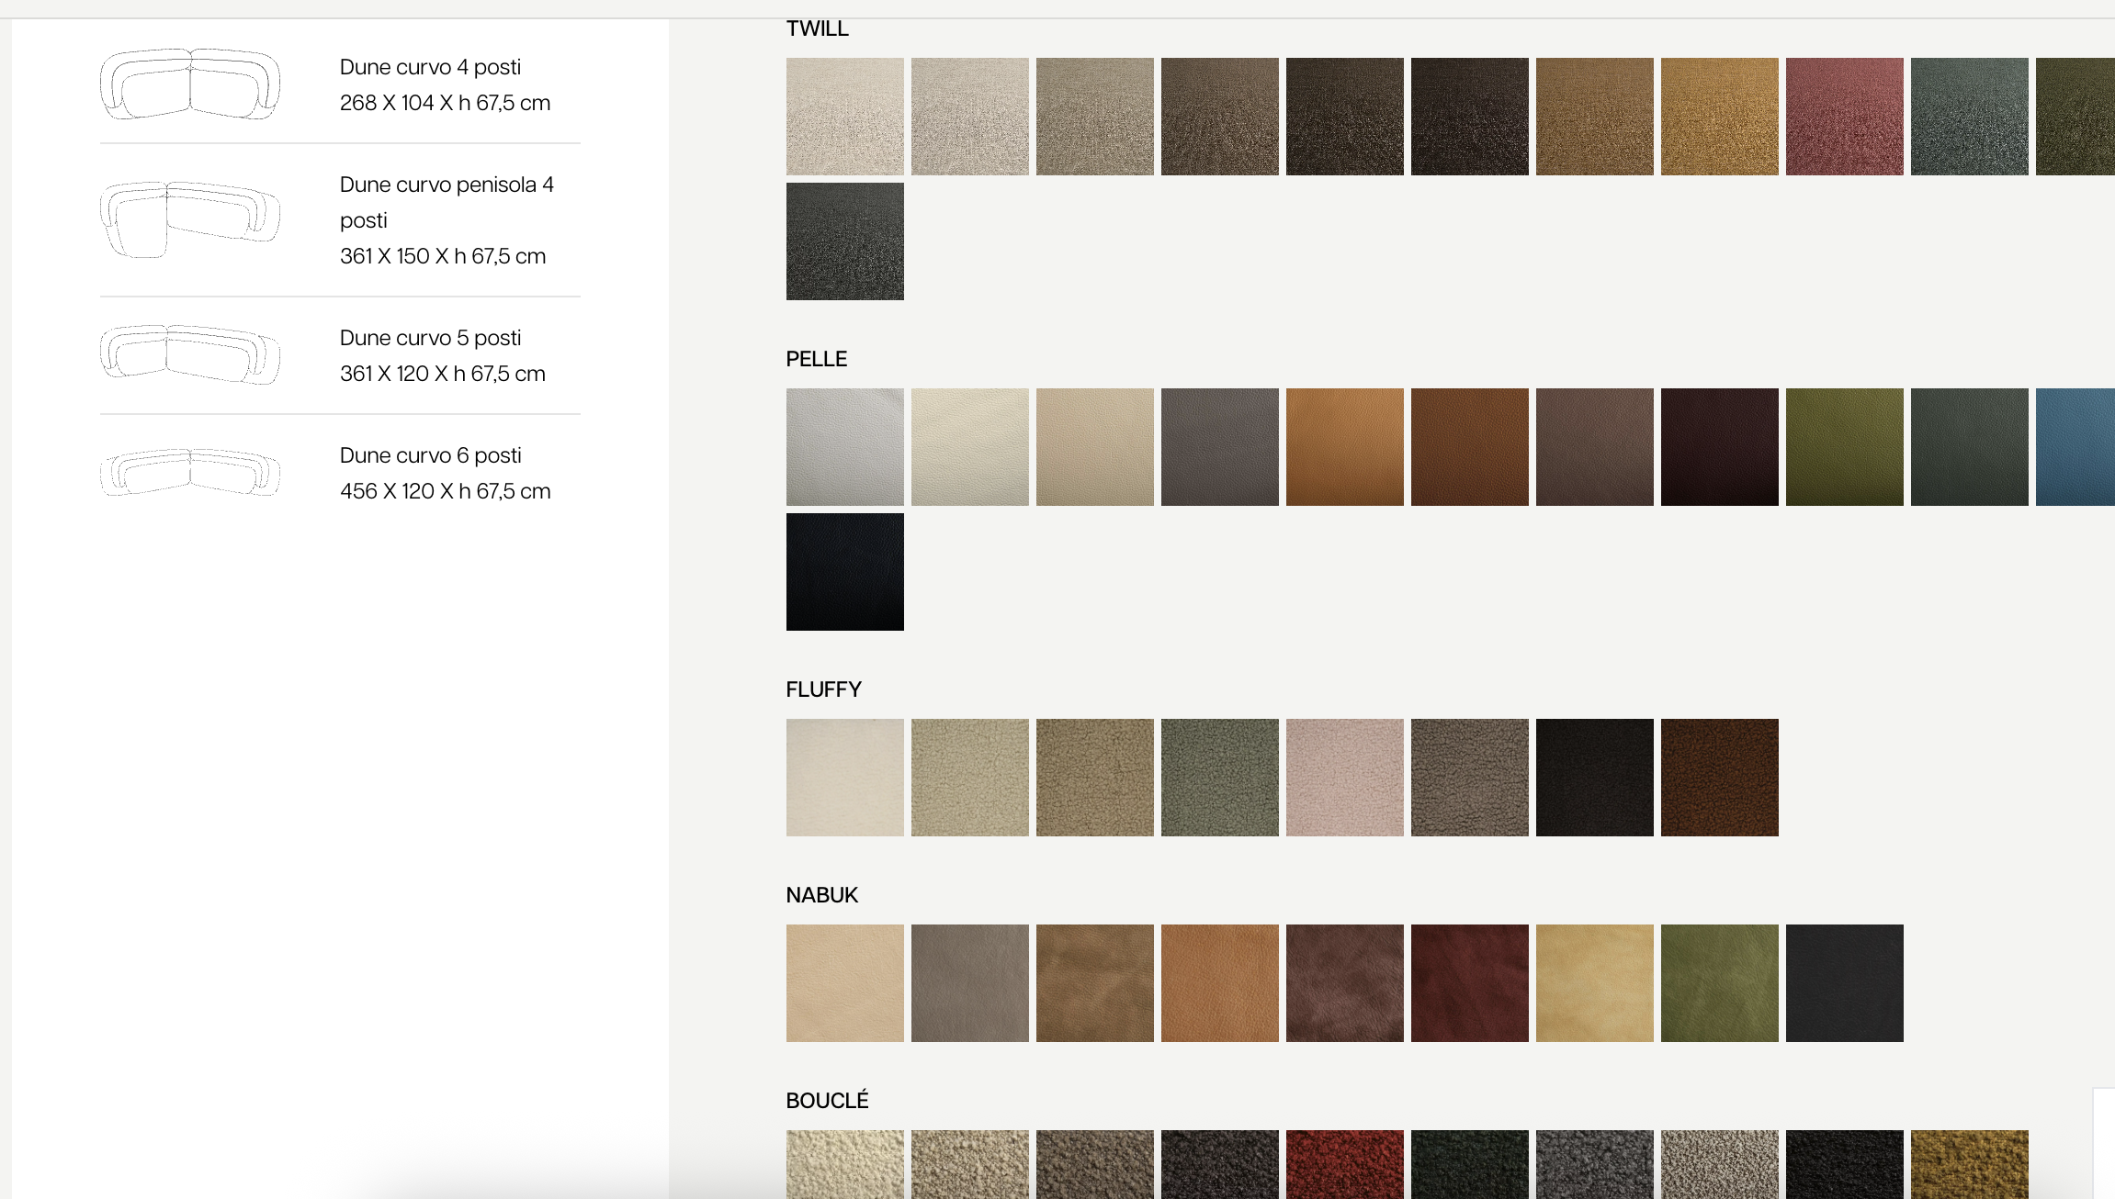Choose the blue-grey Twill swatch

(x=1970, y=117)
